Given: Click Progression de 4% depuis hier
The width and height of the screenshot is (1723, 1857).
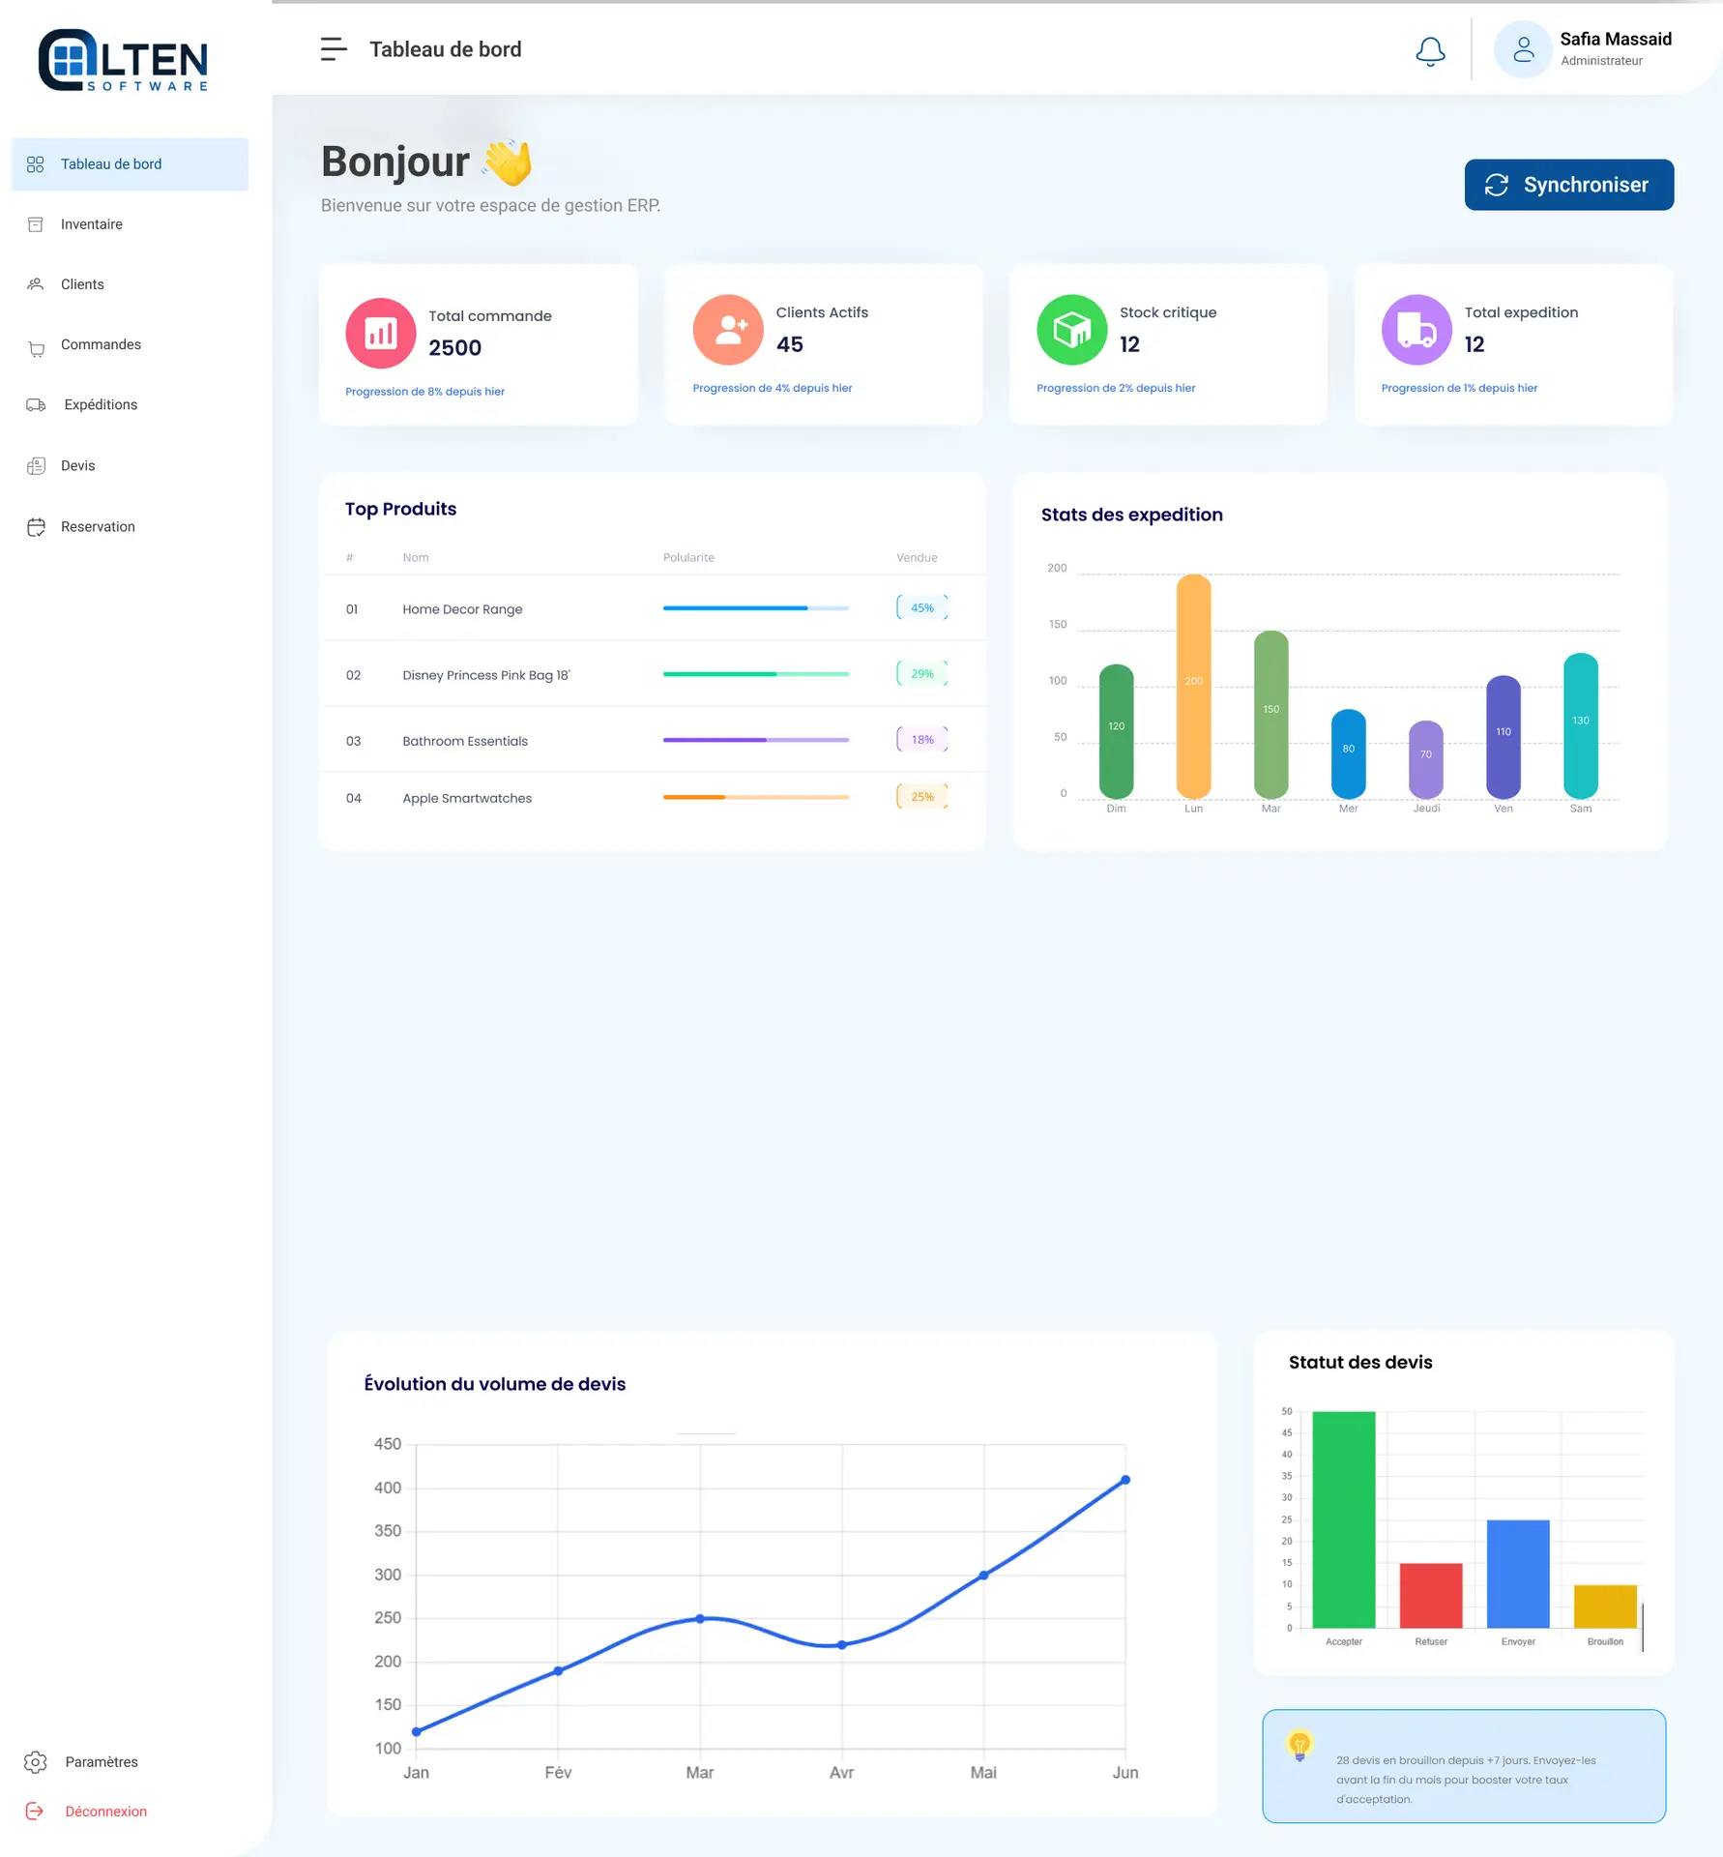Looking at the screenshot, I should [772, 388].
